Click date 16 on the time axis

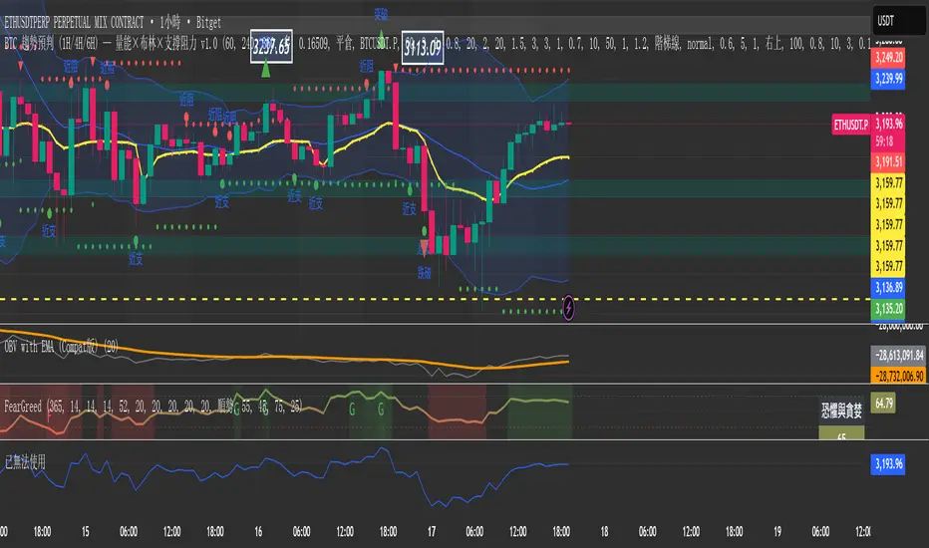258,531
